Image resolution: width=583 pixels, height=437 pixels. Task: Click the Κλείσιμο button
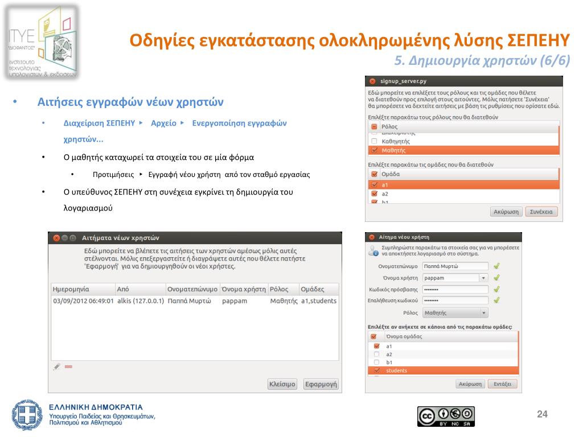pos(282,384)
